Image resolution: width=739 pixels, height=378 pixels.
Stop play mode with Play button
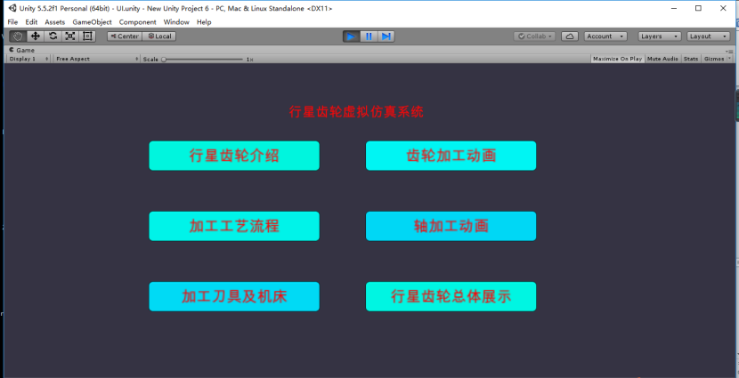pos(351,36)
